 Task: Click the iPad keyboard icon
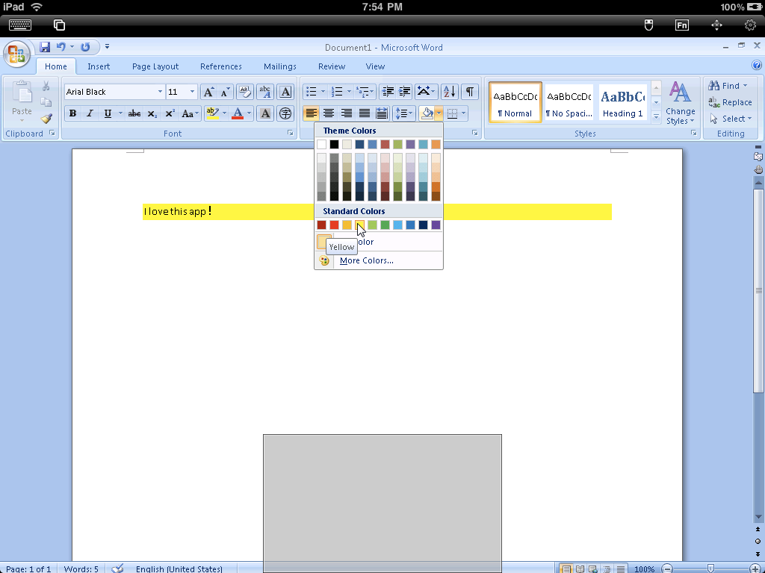[20, 25]
